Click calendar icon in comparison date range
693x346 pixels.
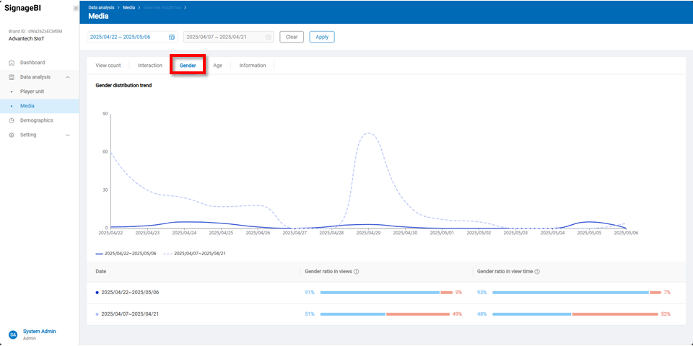click(x=268, y=37)
